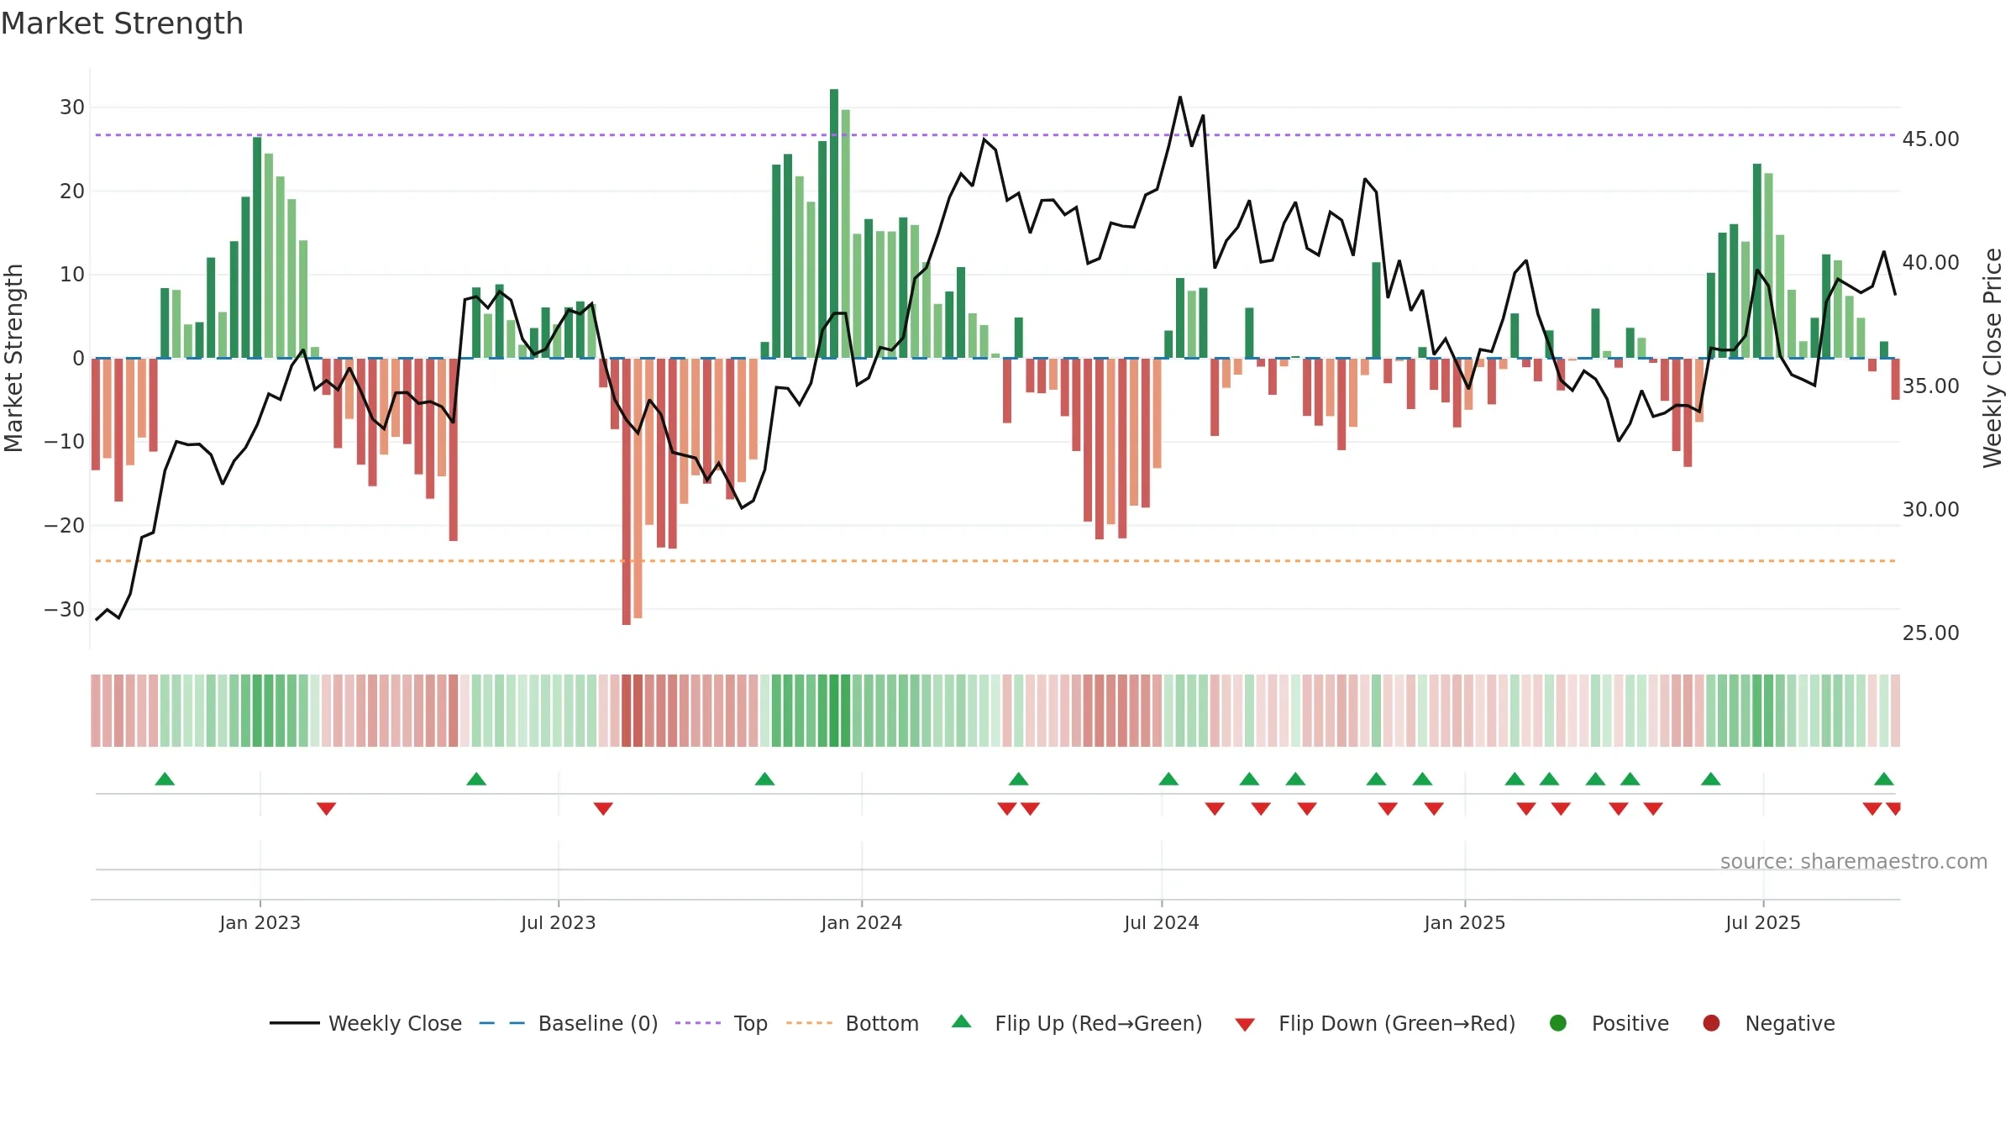This screenshot has height=1134, width=2016.
Task: Click the 35.00 price axis label
Action: [x=1930, y=386]
